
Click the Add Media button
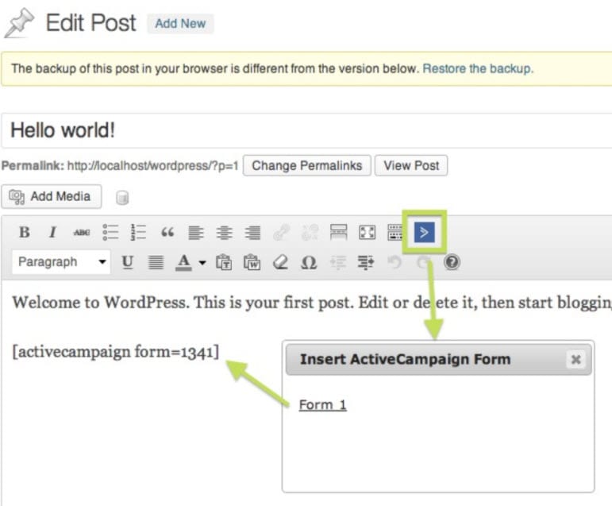[x=52, y=196]
